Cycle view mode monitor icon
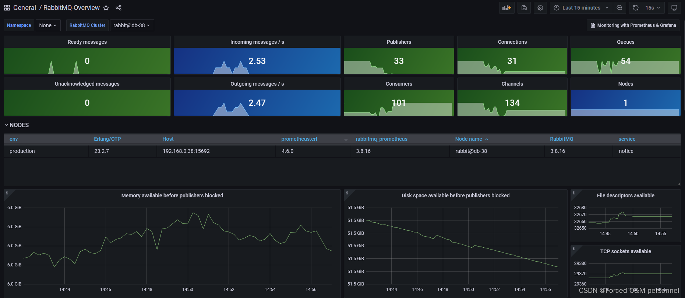The height and width of the screenshot is (298, 685). coord(674,8)
